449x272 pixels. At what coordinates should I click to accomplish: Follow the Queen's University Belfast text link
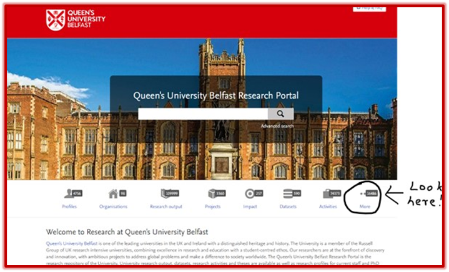(72, 243)
